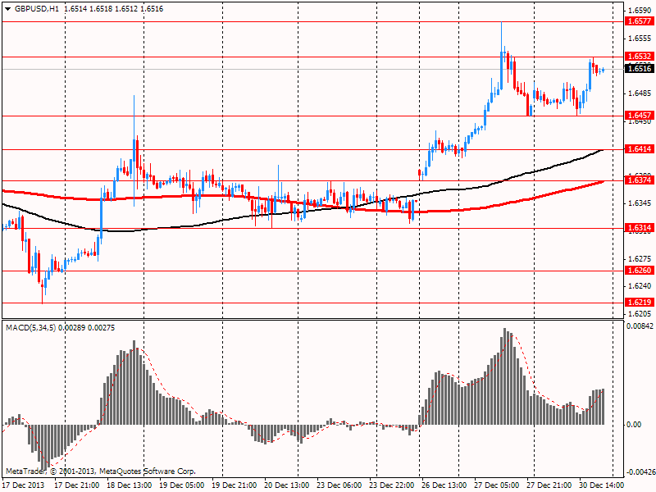Click the 18 Dec 13:00 time axis label

[x=130, y=485]
